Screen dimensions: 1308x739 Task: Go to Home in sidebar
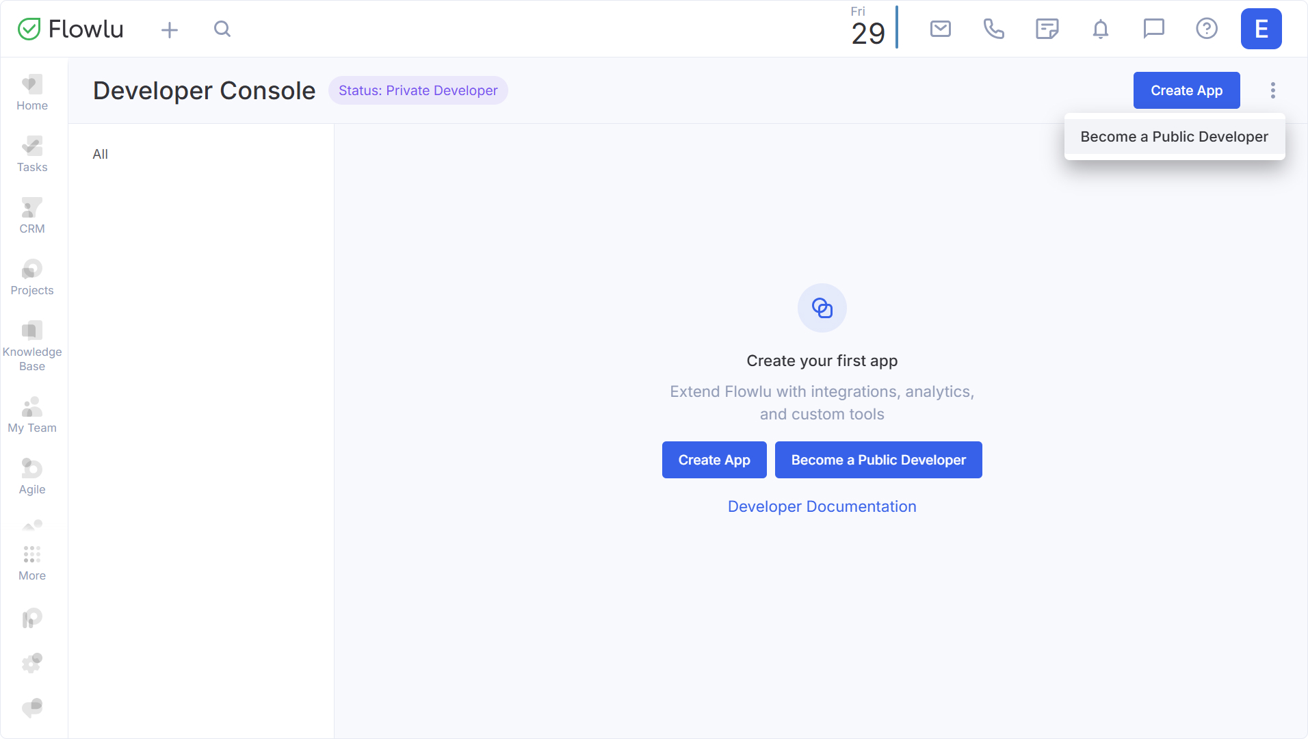pos(32,93)
